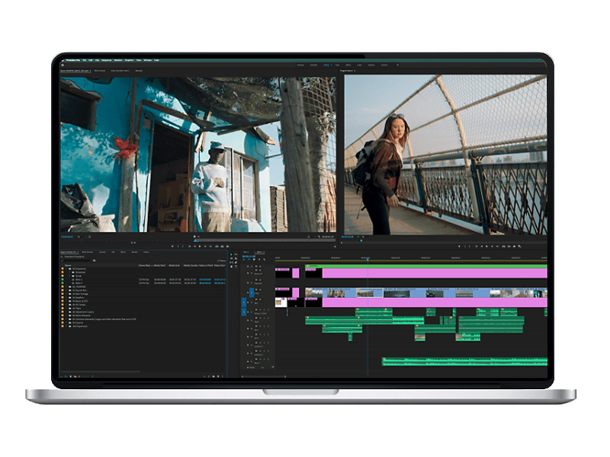Collapse the 01 Sequences bin

(66, 268)
